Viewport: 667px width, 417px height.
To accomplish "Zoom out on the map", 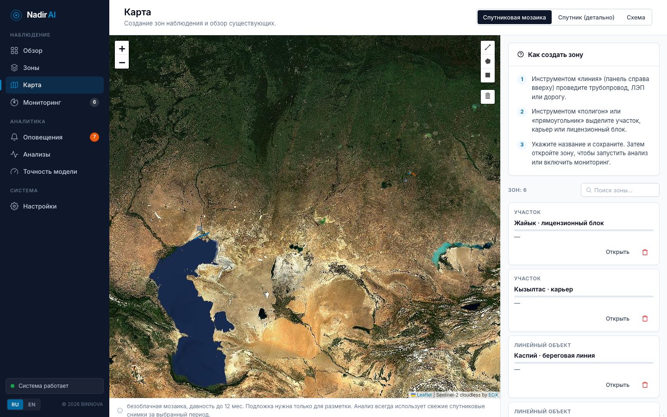I will pos(122,62).
